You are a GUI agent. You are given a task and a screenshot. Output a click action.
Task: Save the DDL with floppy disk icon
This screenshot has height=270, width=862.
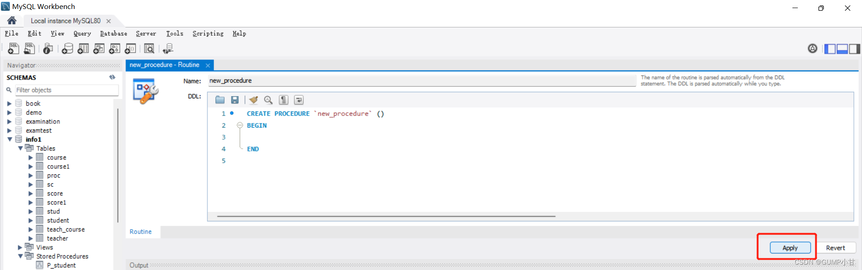[x=235, y=100]
